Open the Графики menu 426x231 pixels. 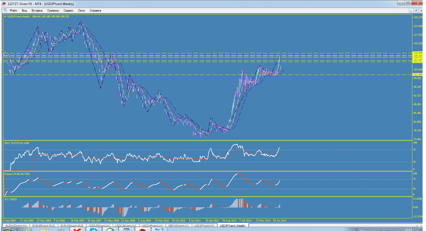point(53,11)
